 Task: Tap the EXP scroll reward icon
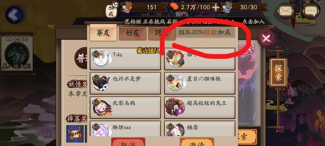(75, 134)
